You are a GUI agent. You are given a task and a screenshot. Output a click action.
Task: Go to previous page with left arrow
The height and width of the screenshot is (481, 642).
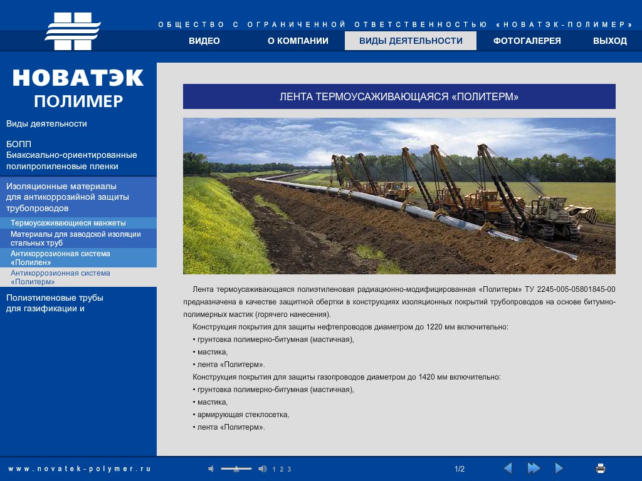pos(508,468)
